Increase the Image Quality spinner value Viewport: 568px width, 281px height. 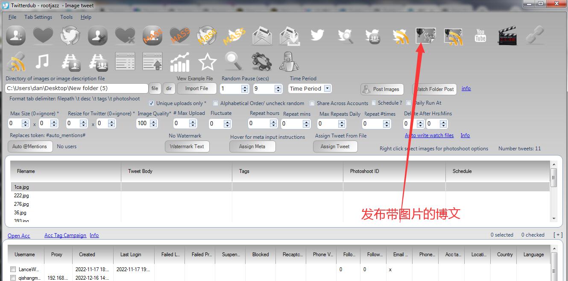(x=153, y=121)
